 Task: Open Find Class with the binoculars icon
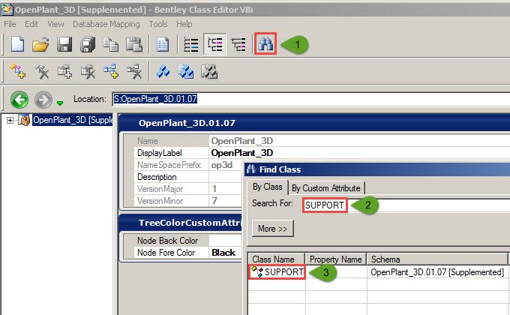click(x=265, y=43)
